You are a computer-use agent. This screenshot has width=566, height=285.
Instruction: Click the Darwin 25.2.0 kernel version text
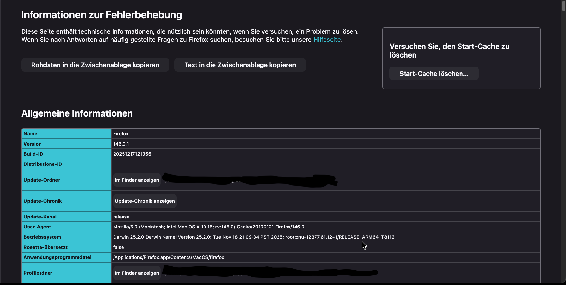254,237
